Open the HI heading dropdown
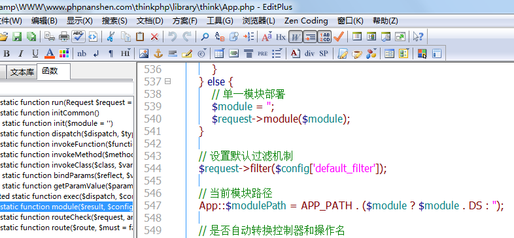The height and width of the screenshot is (238, 514). pyautogui.click(x=126, y=53)
